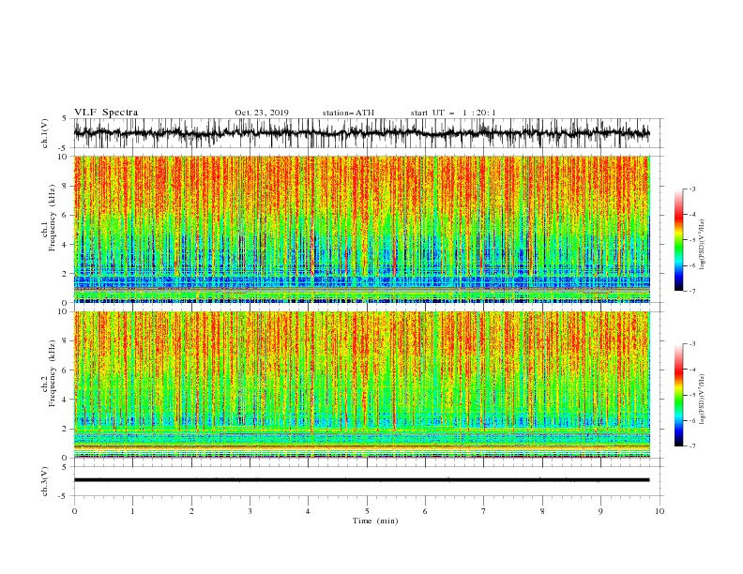Click the "ch.3(V)" axis label
The width and height of the screenshot is (743, 574).
[45, 481]
